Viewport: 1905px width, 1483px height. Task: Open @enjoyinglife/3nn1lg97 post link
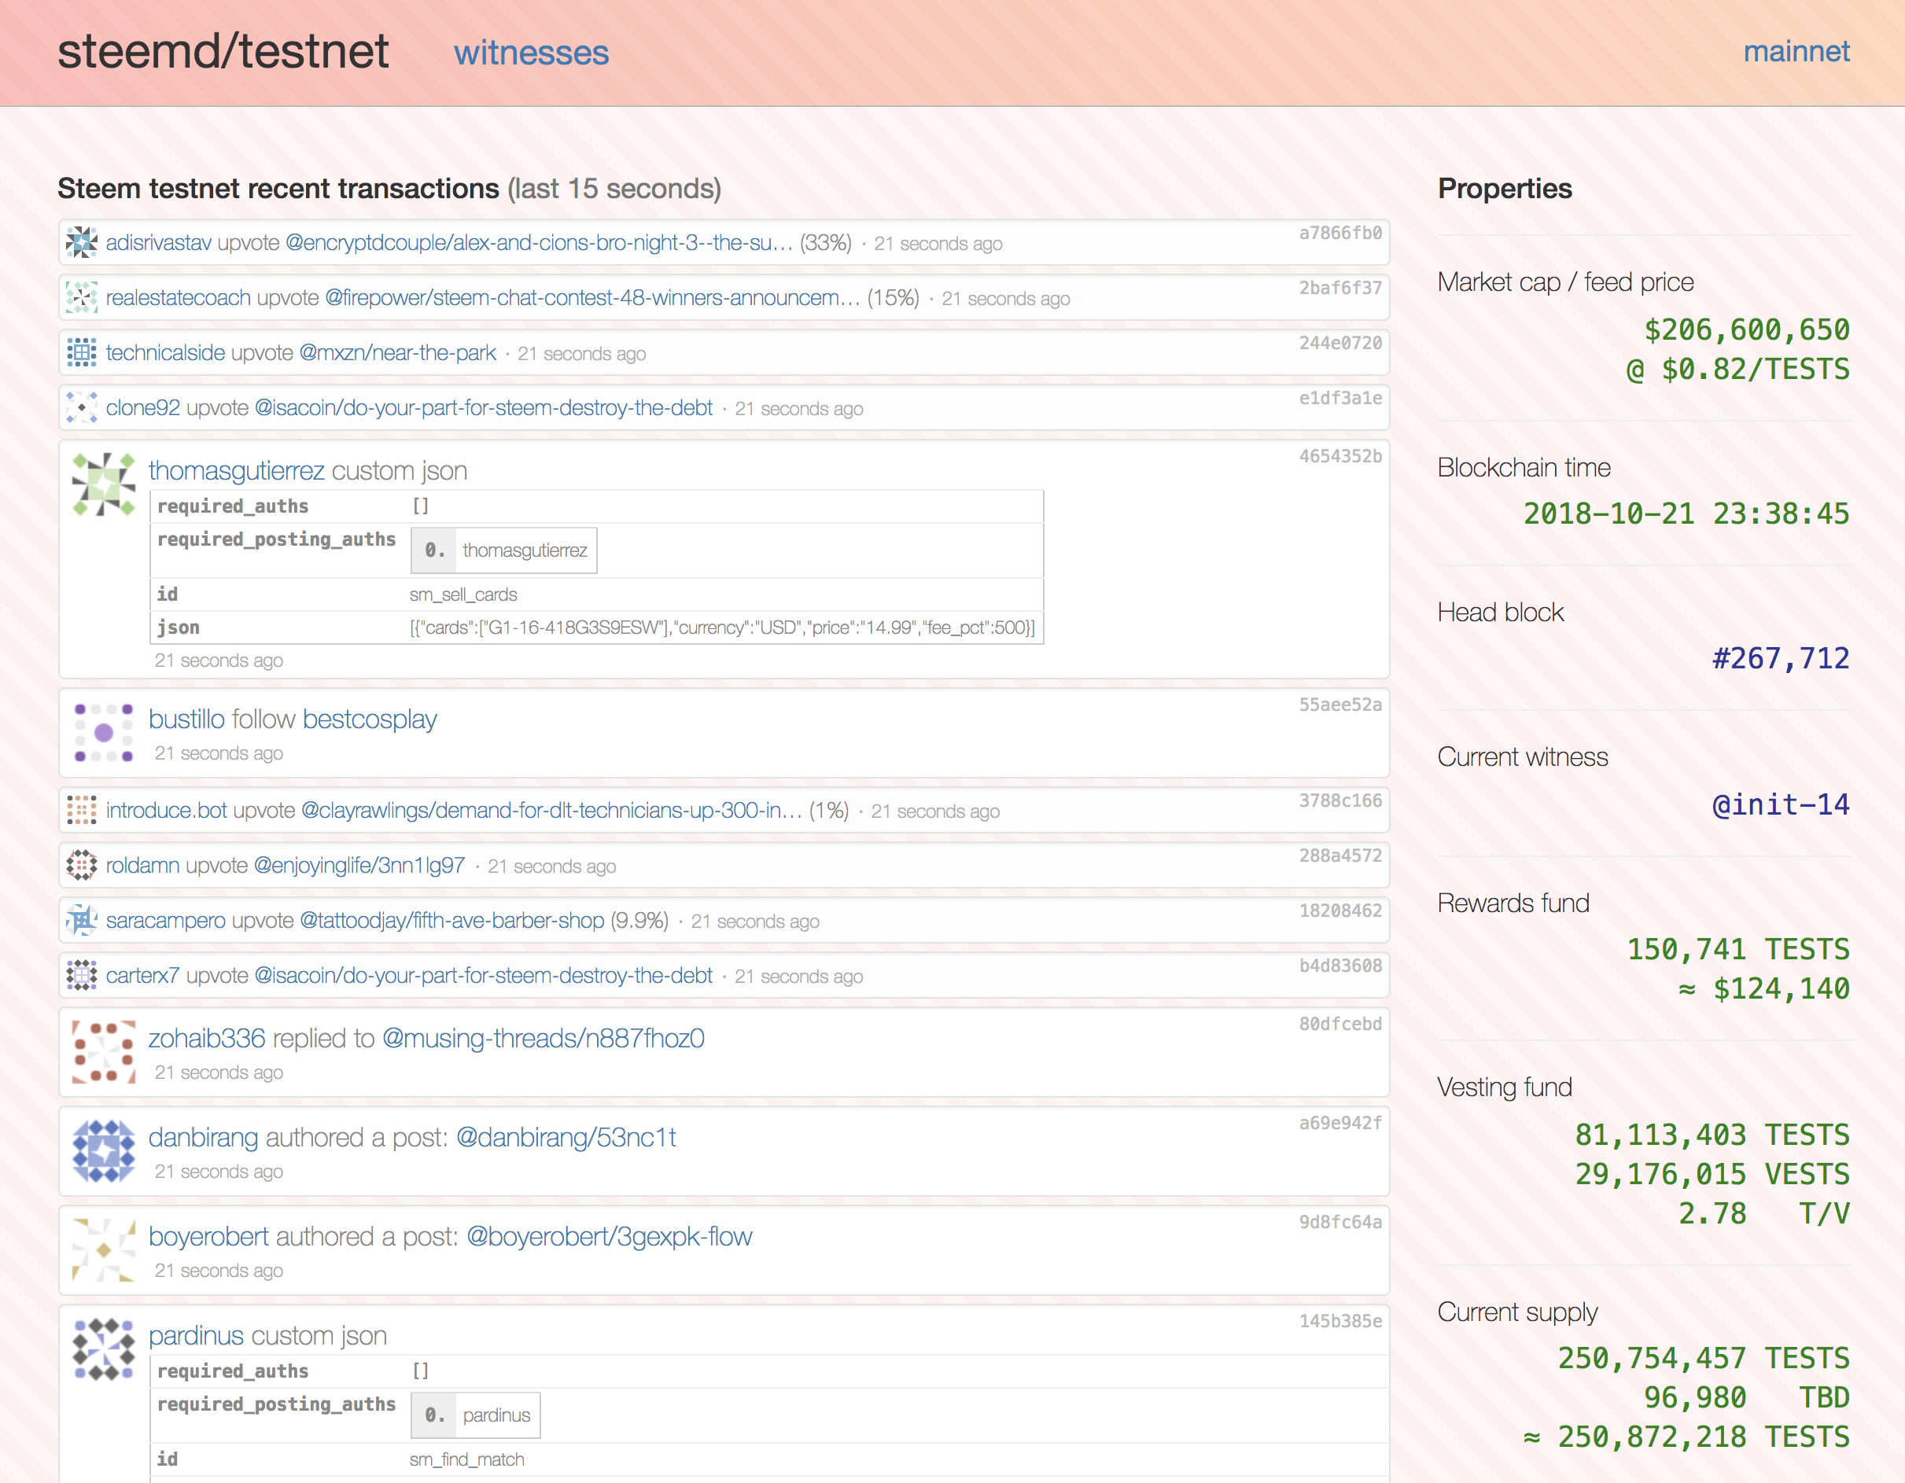359,865
